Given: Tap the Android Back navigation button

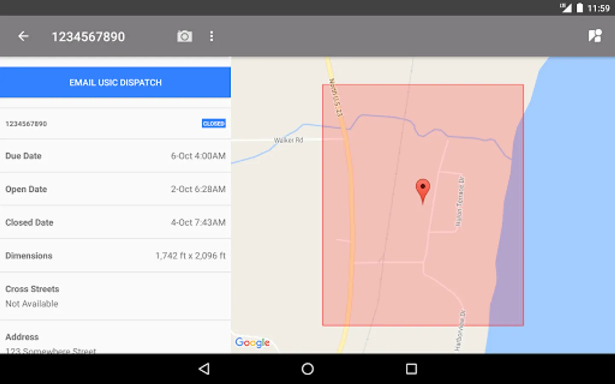Looking at the screenshot, I should 205,369.
